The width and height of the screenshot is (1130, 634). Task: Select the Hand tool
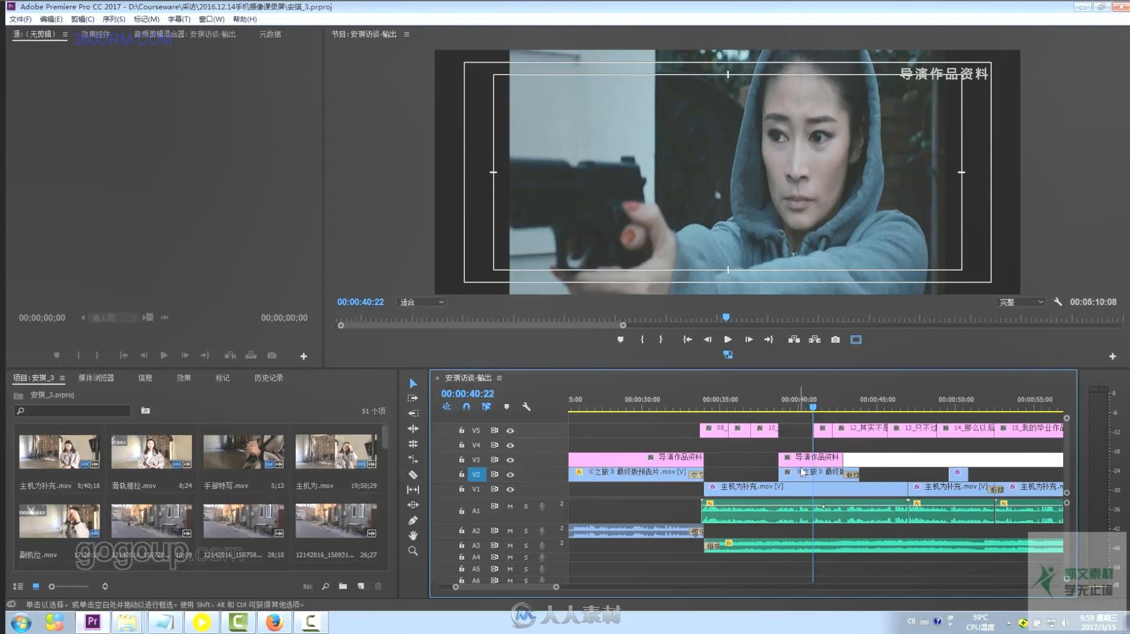(413, 536)
